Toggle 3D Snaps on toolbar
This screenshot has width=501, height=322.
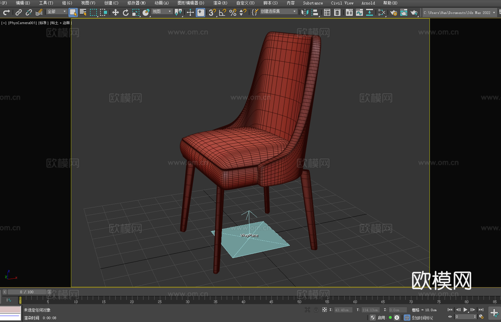[212, 12]
